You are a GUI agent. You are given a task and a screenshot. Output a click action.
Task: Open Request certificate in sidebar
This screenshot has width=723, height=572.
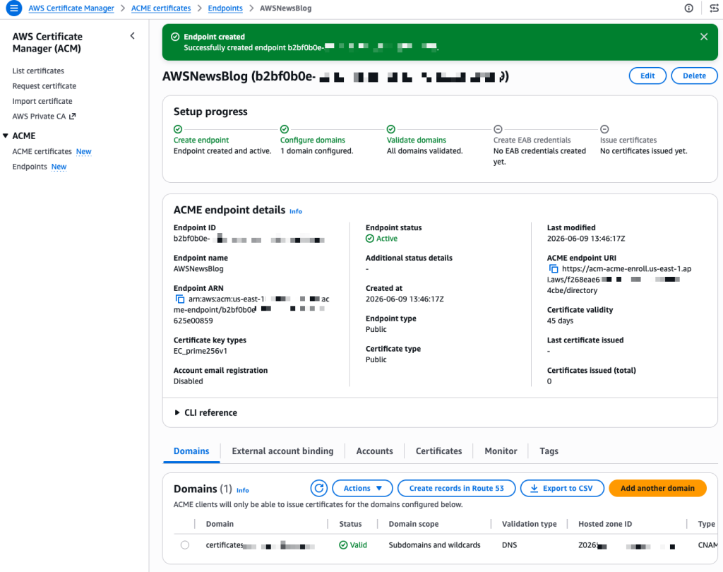tap(44, 86)
